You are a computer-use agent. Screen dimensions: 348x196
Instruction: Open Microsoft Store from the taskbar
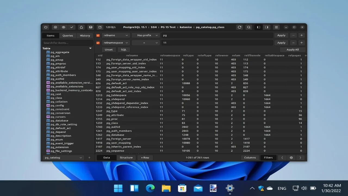(182, 188)
